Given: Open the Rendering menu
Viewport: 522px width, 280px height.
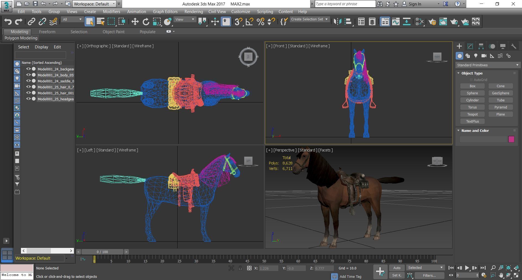Looking at the screenshot, I should 194,12.
